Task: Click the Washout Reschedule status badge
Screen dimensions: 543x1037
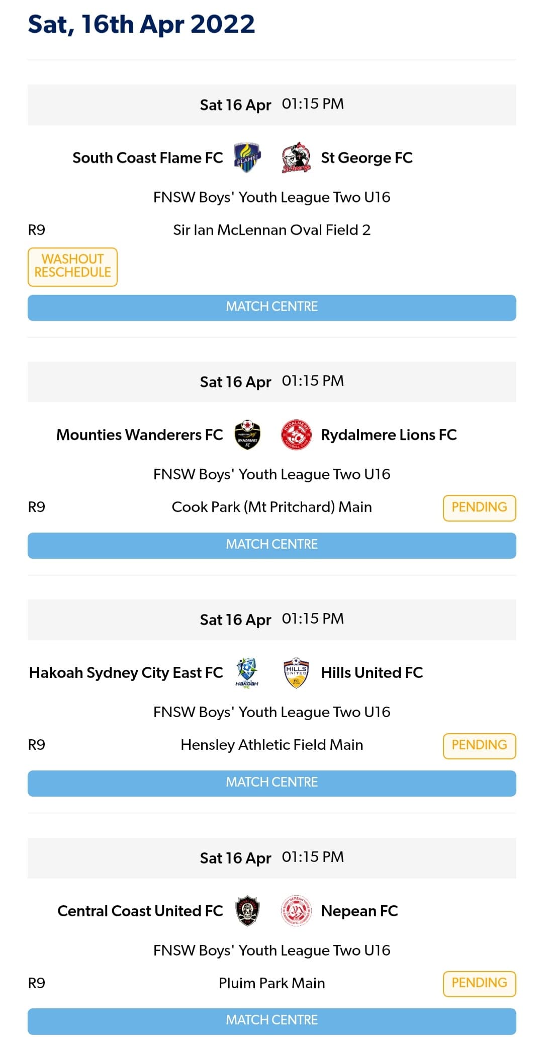Action: pyautogui.click(x=72, y=267)
